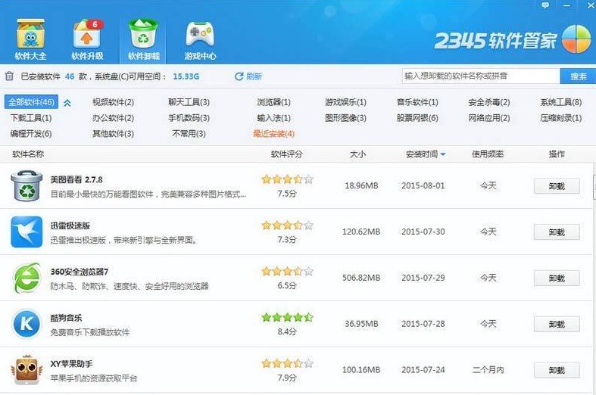
Task: Select the 手机数码(3) category
Action: coord(189,118)
